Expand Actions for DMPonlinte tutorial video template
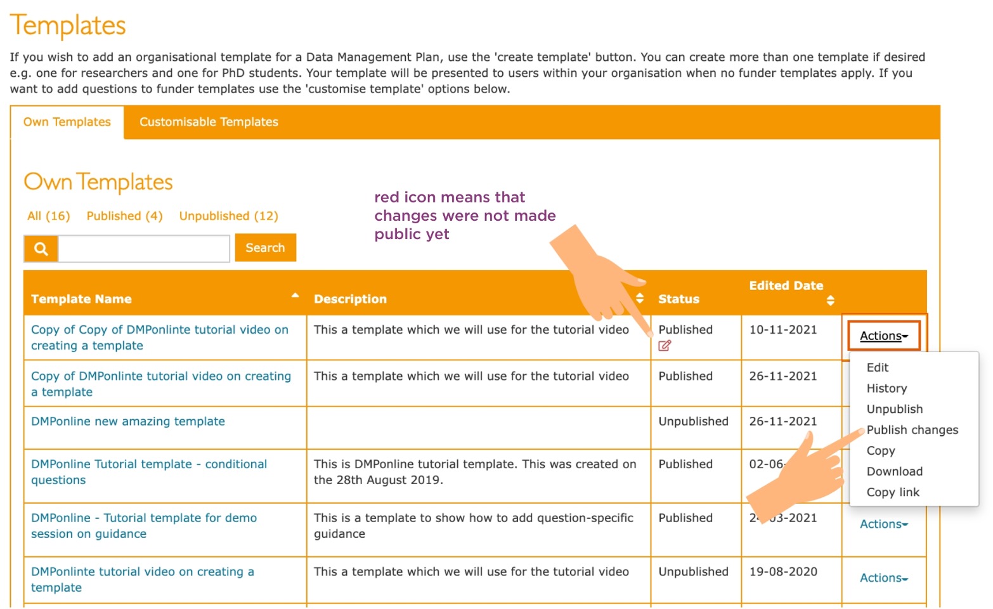Viewport: 993px width, 609px height. click(883, 578)
